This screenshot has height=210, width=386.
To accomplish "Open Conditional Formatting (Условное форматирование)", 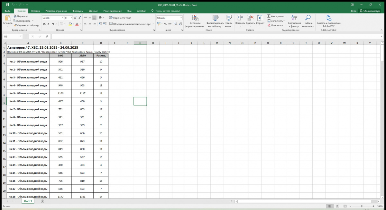I will point(195,19).
